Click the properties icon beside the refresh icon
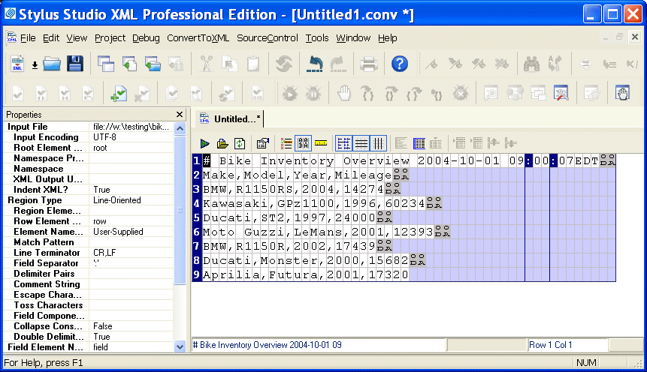 tap(262, 142)
